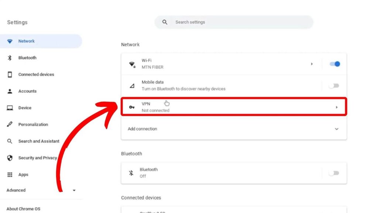Click the Connected devices phone icon
Screen dimensions: 378x213
(x=10, y=74)
